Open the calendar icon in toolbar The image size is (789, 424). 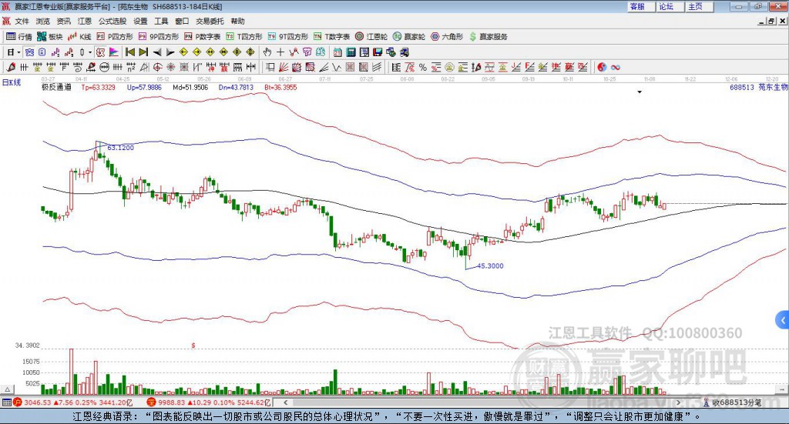coord(337,52)
